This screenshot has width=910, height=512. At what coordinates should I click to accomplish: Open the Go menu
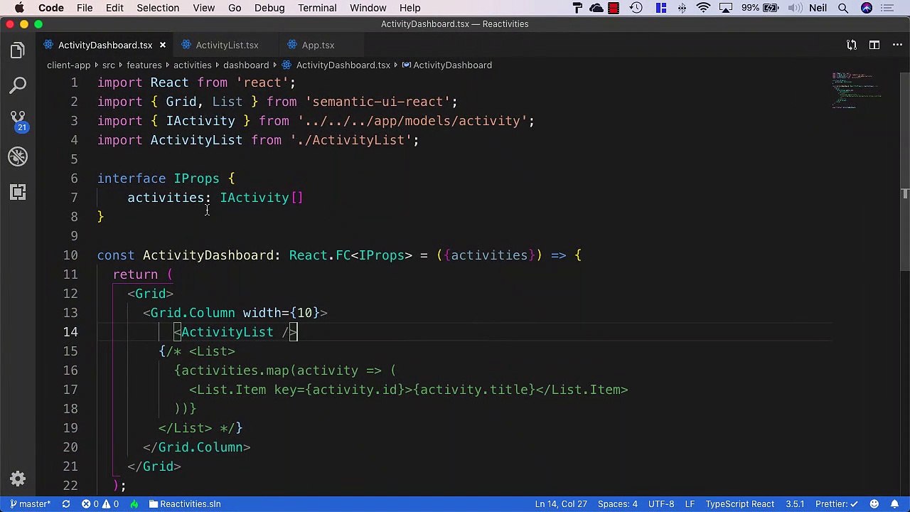(x=235, y=8)
